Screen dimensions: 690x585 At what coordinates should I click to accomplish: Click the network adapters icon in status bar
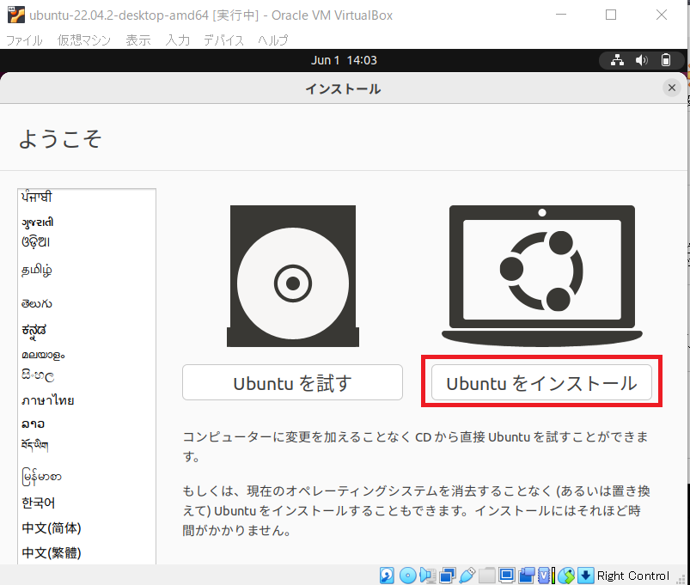pos(445,575)
